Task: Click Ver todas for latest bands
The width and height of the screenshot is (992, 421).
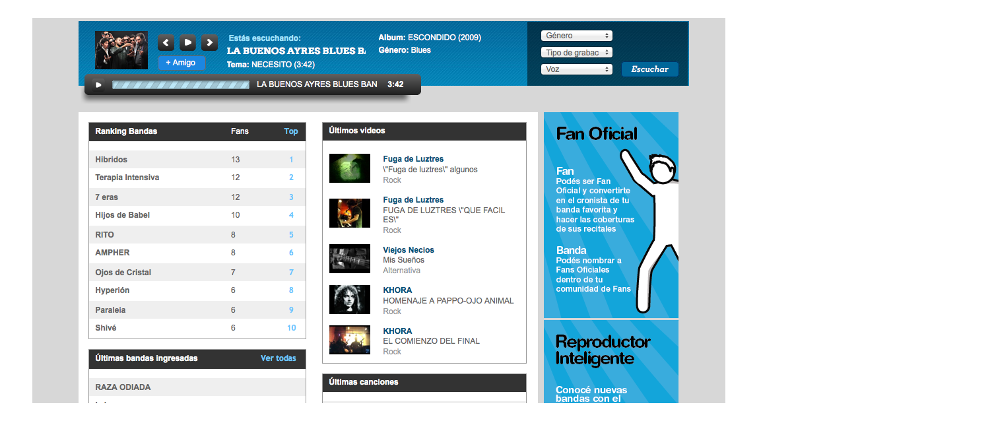Action: [x=279, y=358]
